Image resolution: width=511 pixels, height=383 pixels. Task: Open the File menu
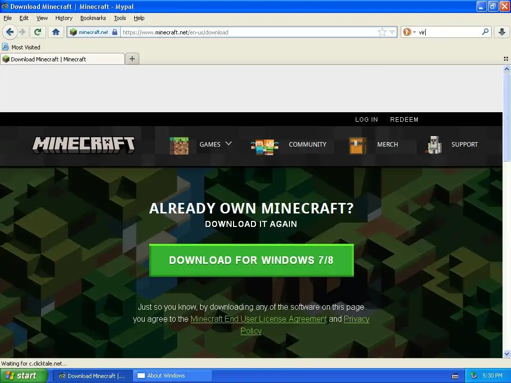click(x=7, y=18)
